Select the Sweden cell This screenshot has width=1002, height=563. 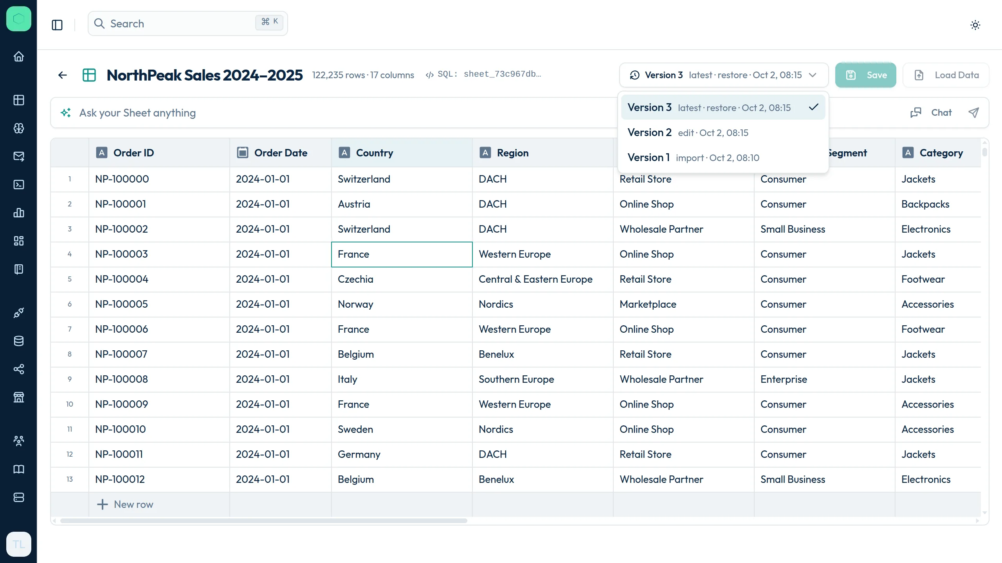pos(402,429)
